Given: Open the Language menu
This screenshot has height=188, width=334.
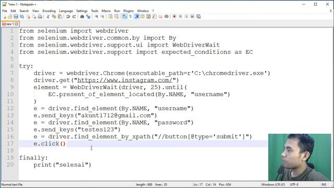Looking at the screenshot, I should coord(66,11).
